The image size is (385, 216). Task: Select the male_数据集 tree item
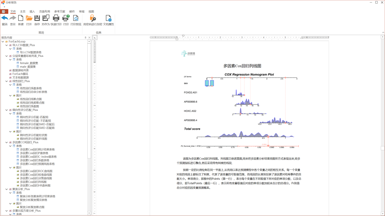tap(28, 67)
